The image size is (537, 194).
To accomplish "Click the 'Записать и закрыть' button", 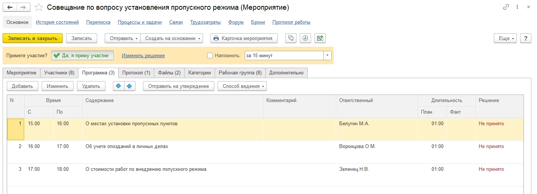I will tap(33, 38).
